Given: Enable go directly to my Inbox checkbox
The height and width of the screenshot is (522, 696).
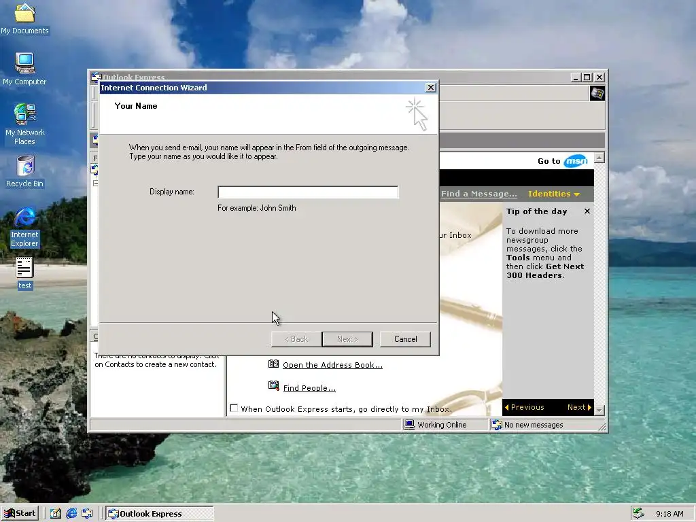Looking at the screenshot, I should point(234,408).
